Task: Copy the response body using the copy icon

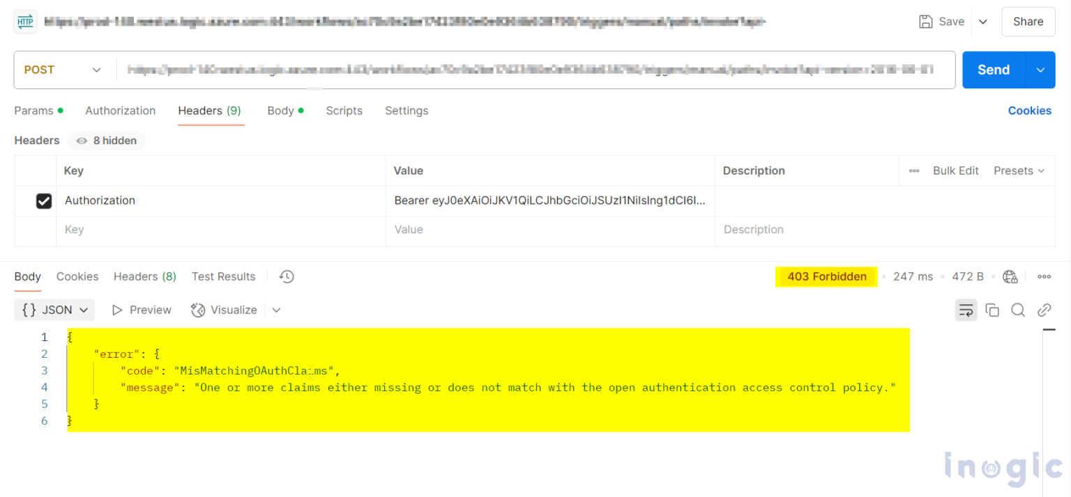Action: click(992, 310)
